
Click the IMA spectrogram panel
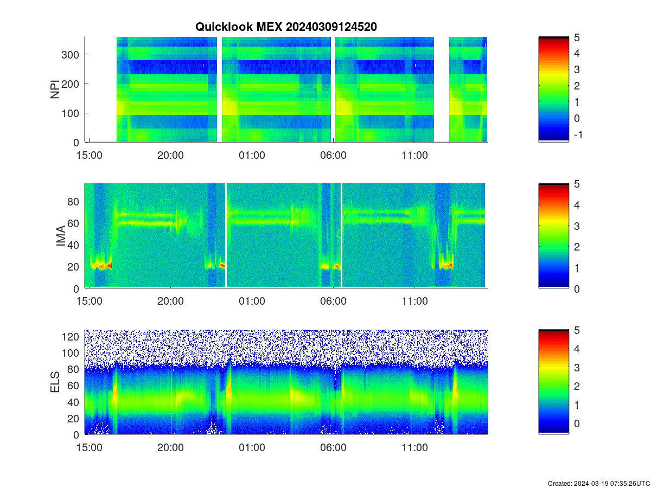286,235
